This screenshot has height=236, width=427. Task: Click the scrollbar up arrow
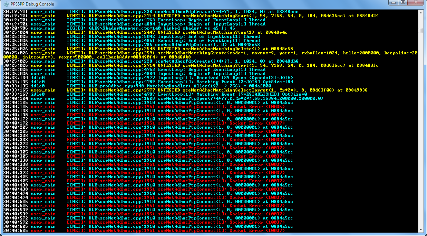click(x=420, y=12)
